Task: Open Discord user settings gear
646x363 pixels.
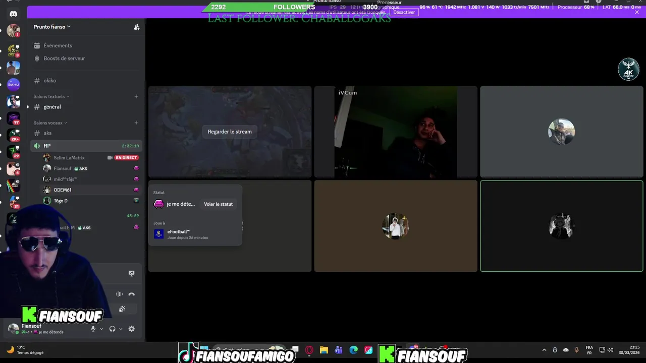Action: click(131, 329)
